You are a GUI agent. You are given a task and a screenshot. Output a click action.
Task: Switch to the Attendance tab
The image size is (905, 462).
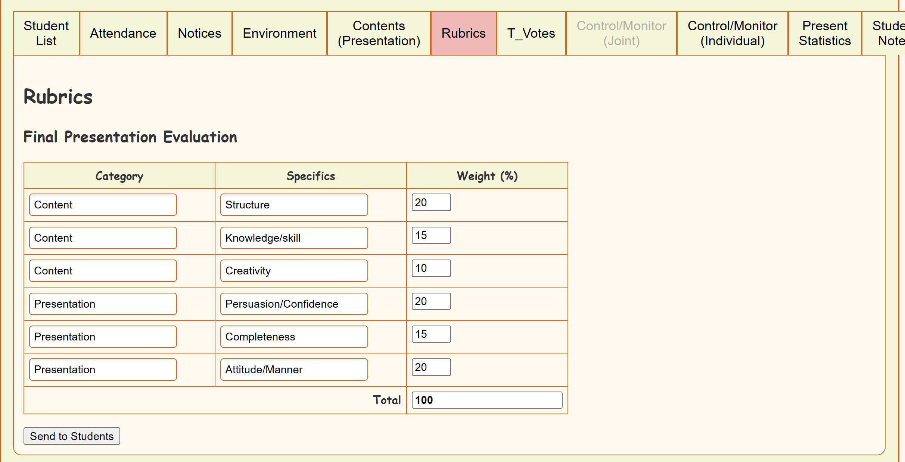pyautogui.click(x=123, y=33)
